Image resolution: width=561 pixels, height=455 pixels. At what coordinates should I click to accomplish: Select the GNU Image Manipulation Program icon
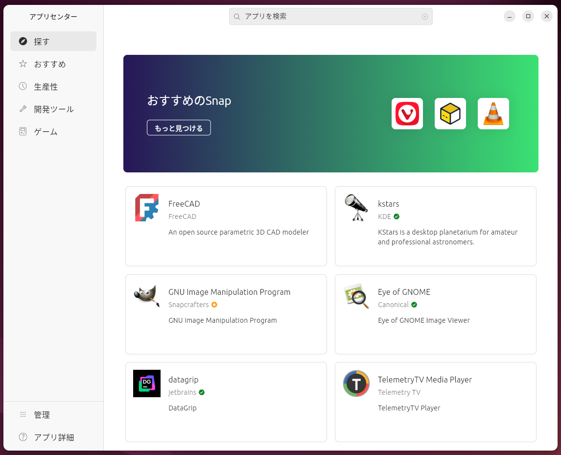click(147, 296)
